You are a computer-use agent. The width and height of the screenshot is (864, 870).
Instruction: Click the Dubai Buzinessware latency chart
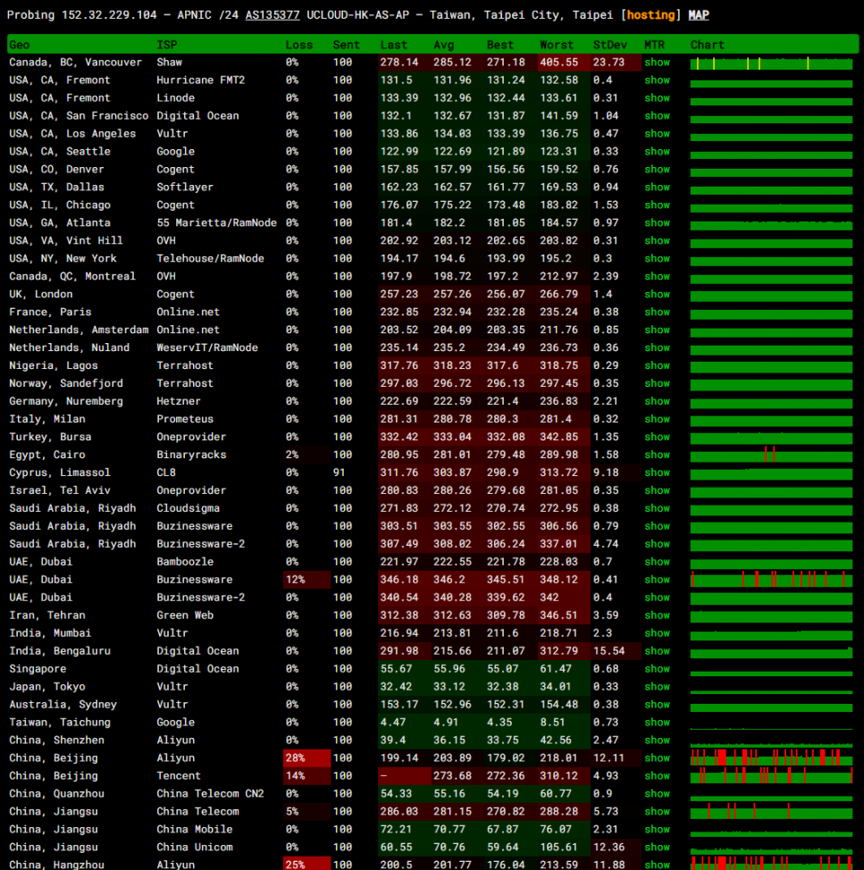771,580
